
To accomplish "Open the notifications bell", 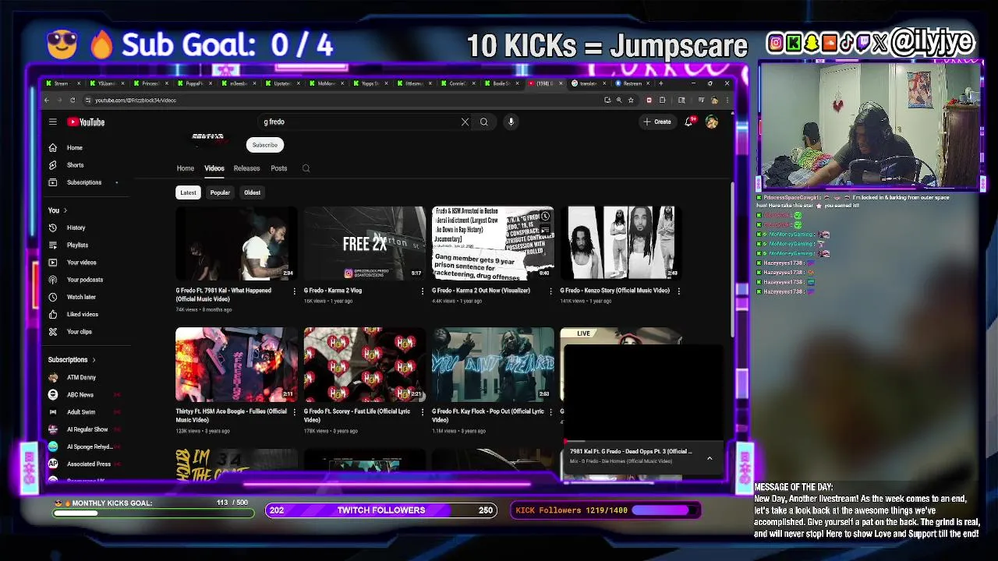I will [x=688, y=122].
